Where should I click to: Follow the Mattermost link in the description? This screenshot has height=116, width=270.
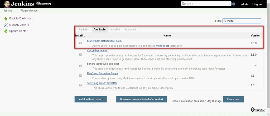162,46
